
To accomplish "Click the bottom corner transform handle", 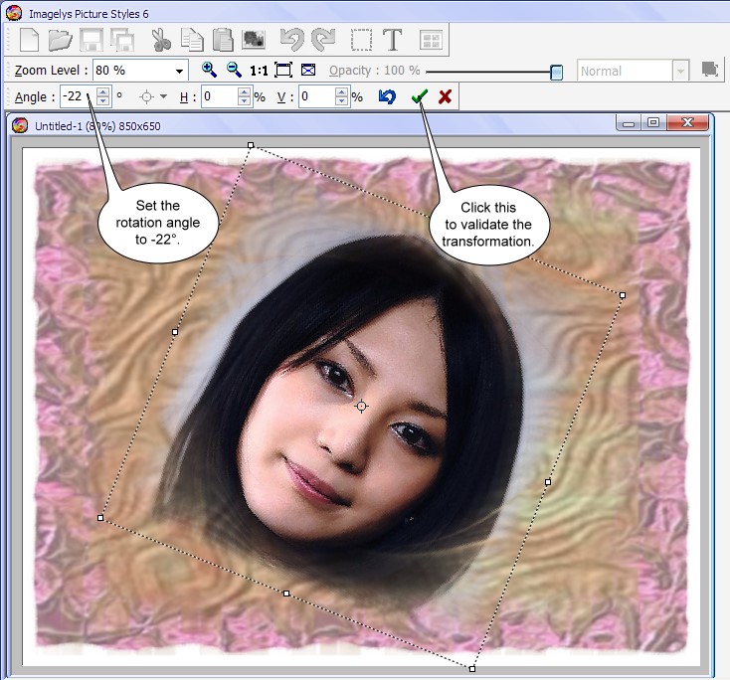I will pyautogui.click(x=472, y=668).
